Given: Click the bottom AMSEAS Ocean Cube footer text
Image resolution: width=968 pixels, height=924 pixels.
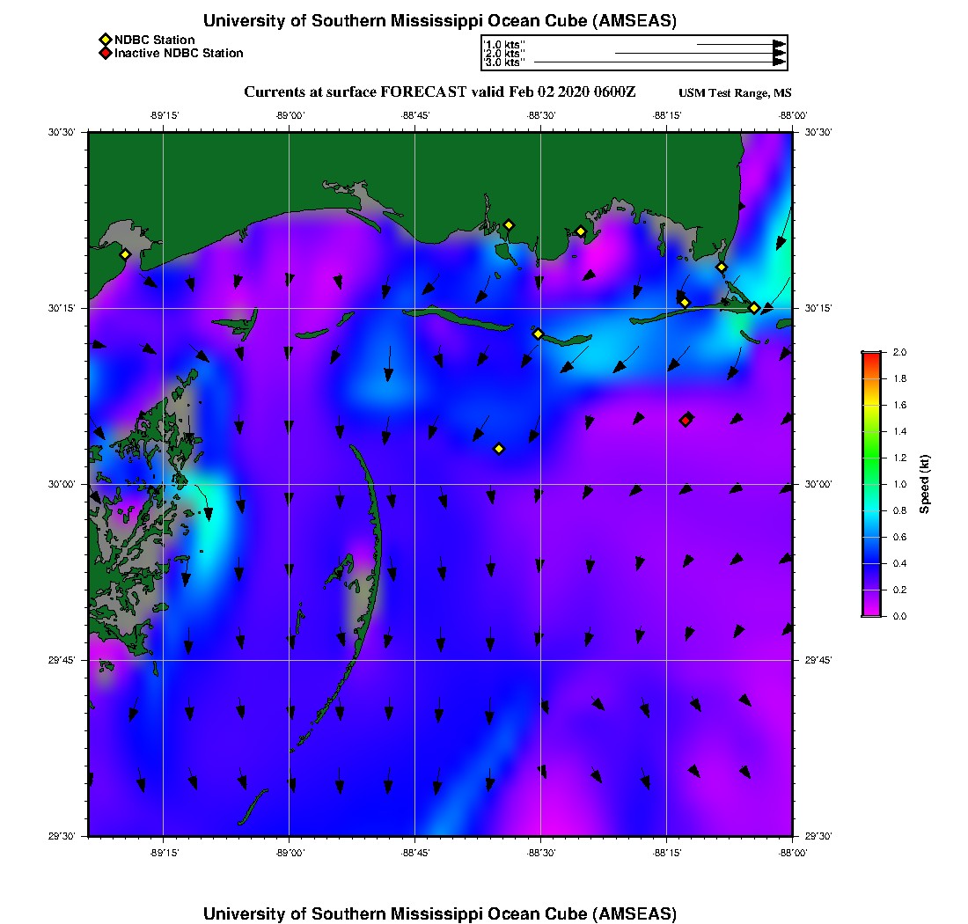Looking at the screenshot, I should (440, 913).
